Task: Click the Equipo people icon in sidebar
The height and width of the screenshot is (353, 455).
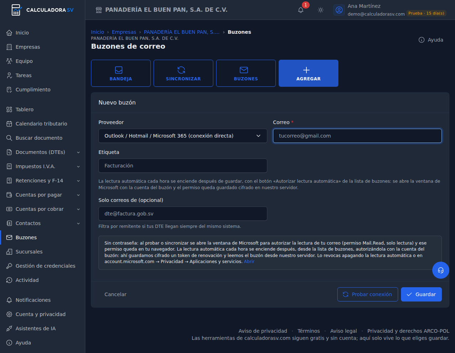Action: 9,61
